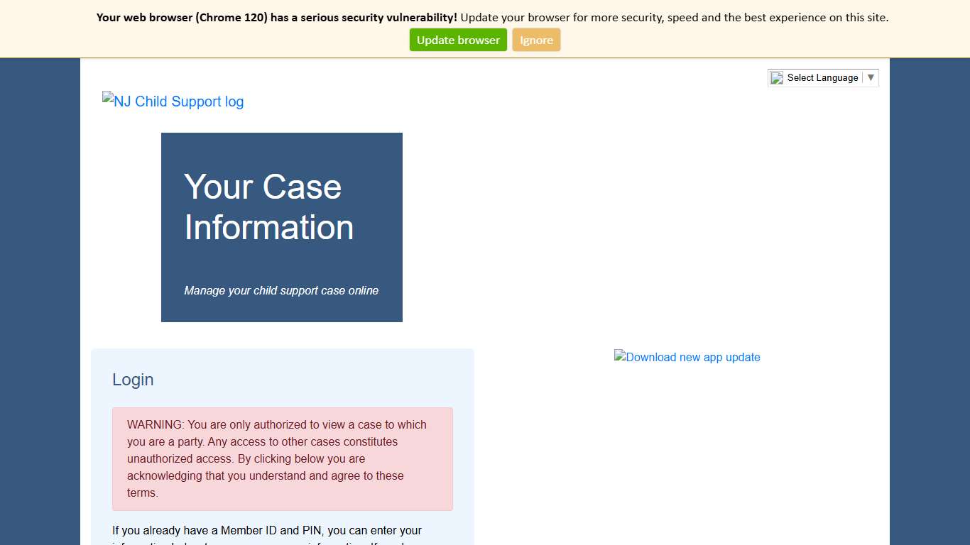Viewport: 970px width, 545px height.
Task: Click the Google Translate icon beside Select Language
Action: [x=777, y=77]
